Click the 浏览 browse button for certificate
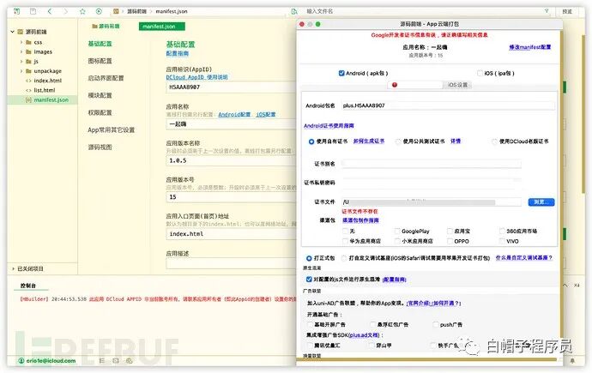This screenshot has height=373, width=592. click(541, 202)
